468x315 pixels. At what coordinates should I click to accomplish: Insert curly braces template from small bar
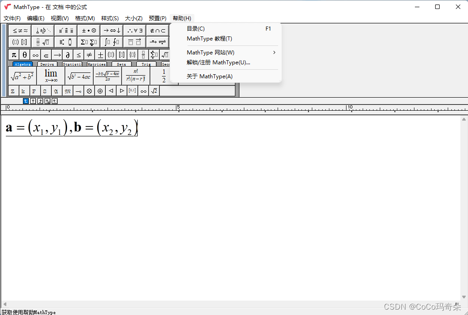132,55
